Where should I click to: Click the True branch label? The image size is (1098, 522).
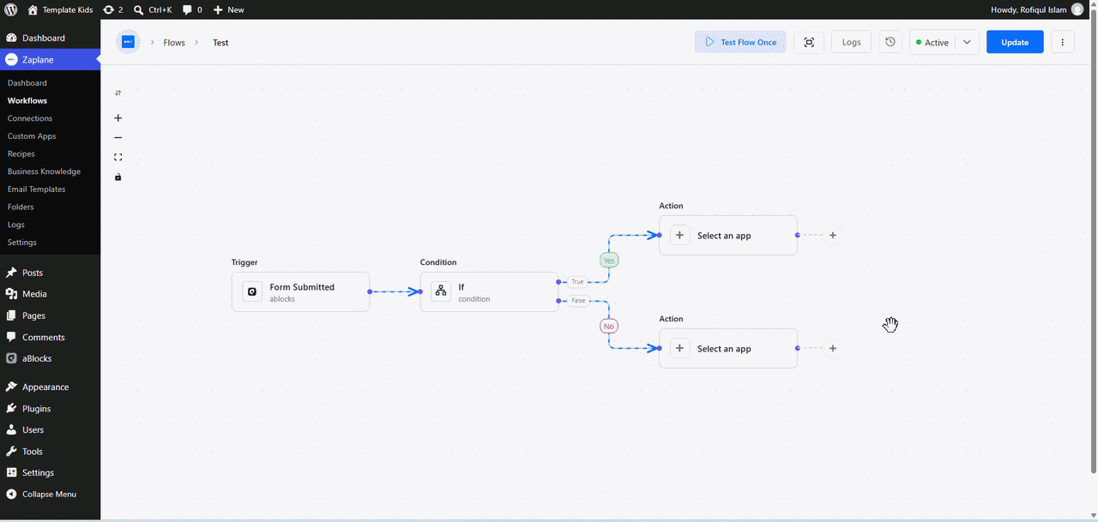pos(577,281)
